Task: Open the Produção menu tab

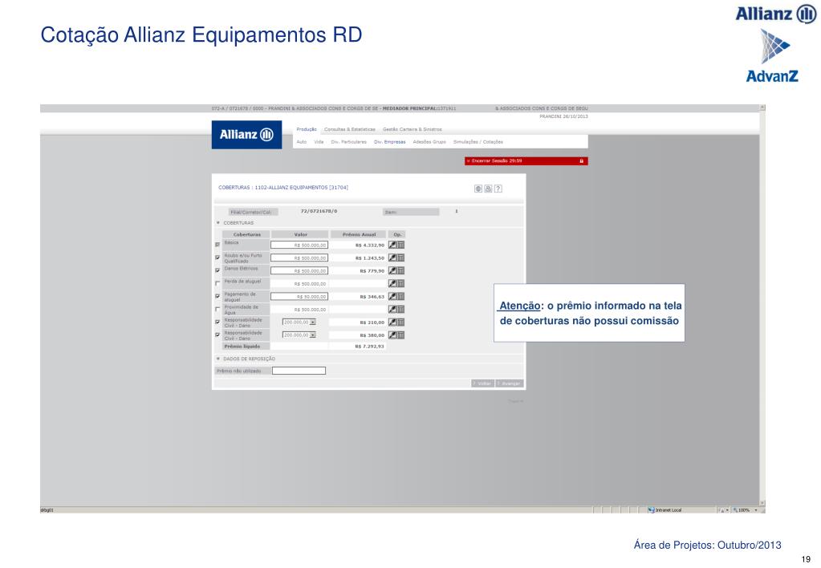Action: pos(307,129)
